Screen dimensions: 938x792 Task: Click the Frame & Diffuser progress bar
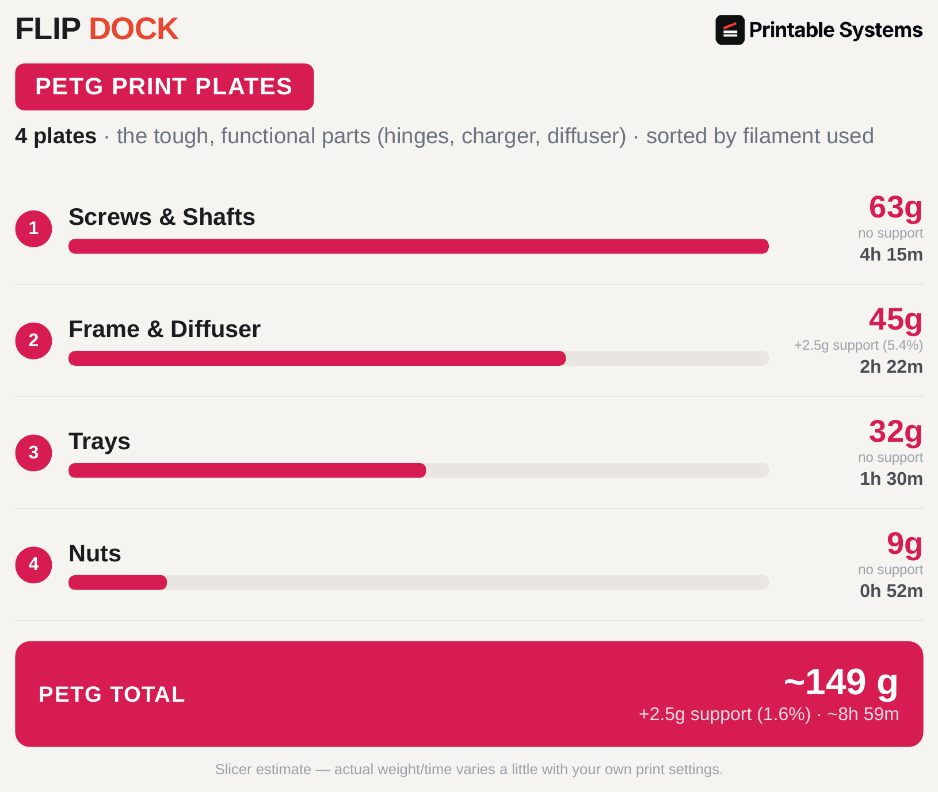(x=418, y=358)
